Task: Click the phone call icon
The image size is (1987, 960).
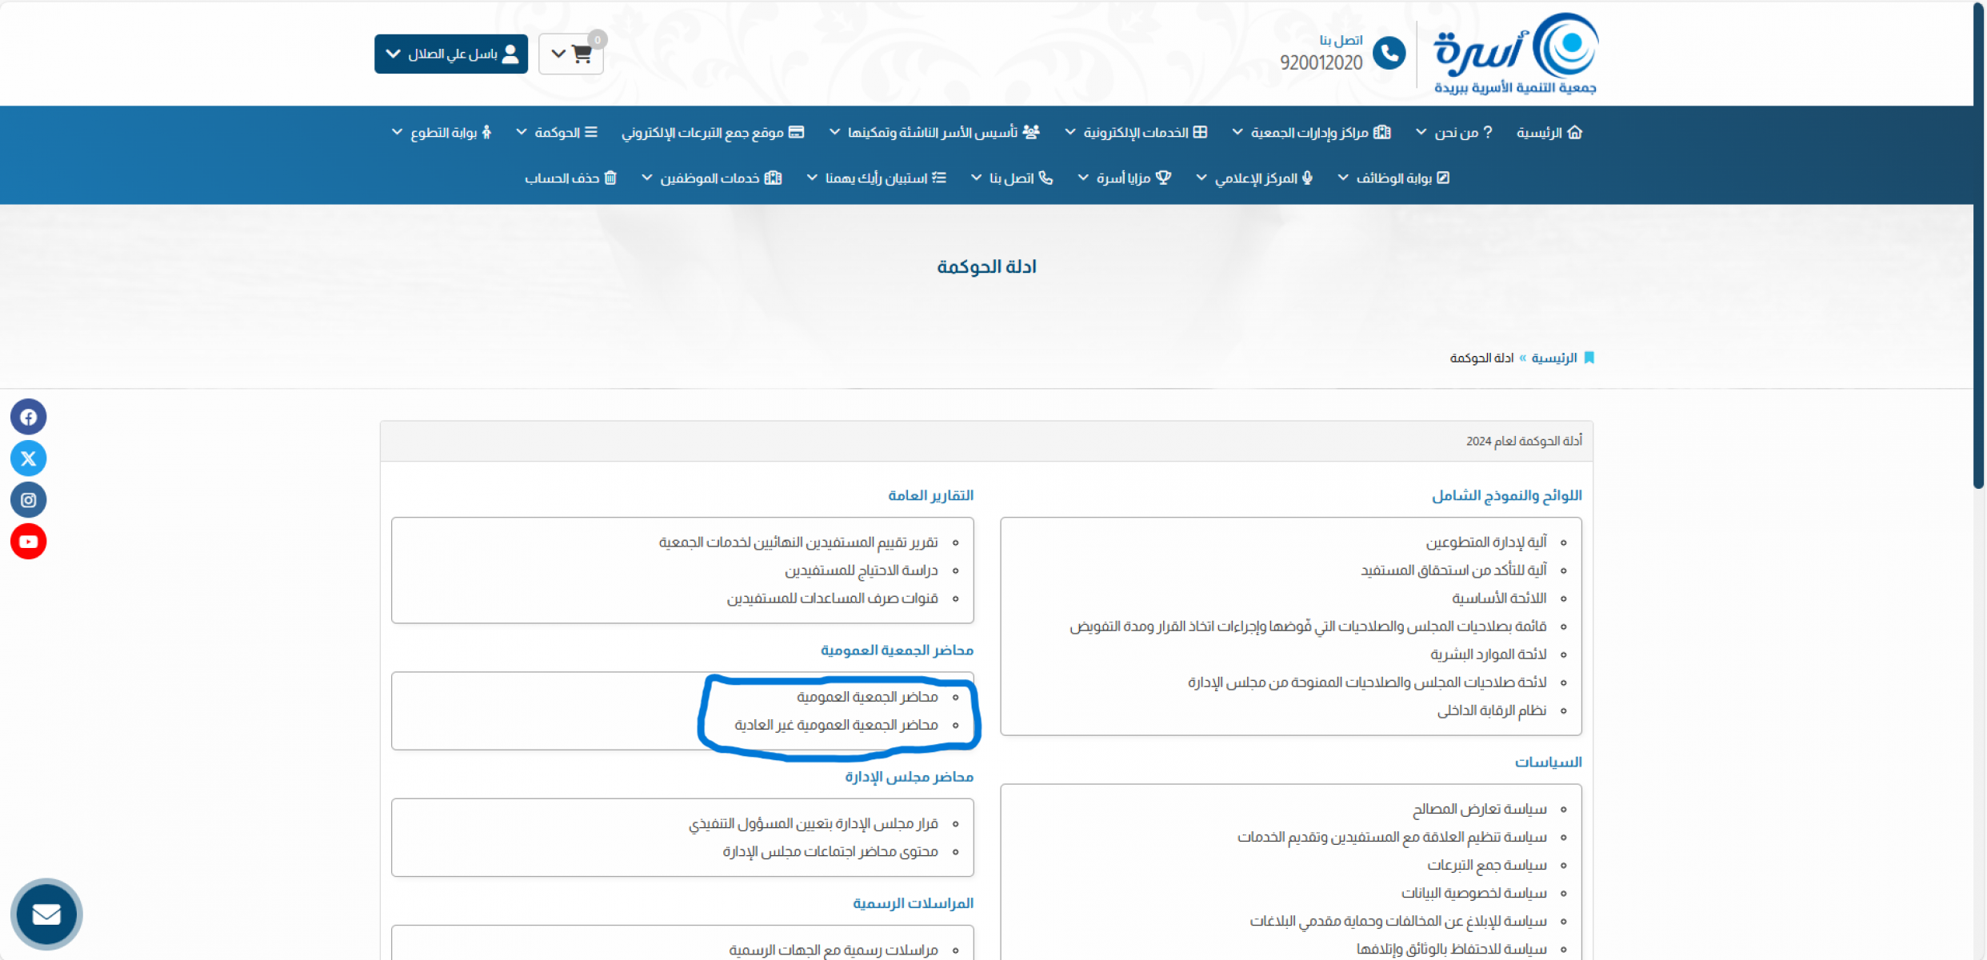Action: (1389, 54)
